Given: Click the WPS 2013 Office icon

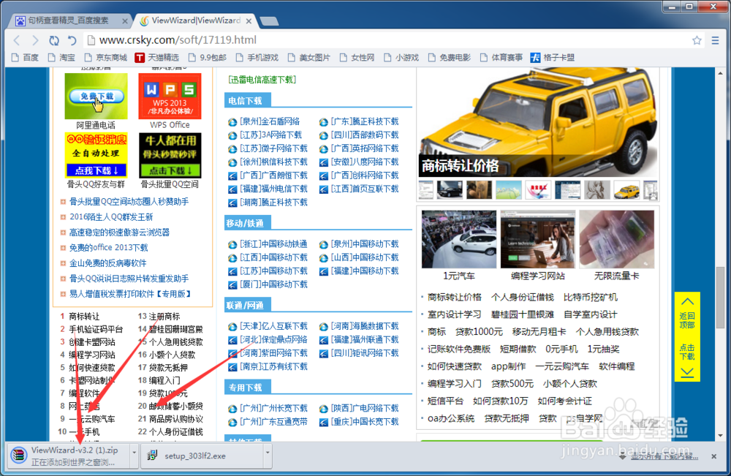Looking at the screenshot, I should 170,96.
